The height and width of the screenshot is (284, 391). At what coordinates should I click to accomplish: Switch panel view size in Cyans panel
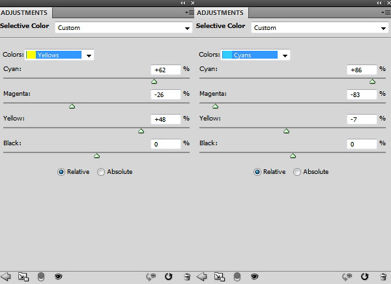click(220, 277)
